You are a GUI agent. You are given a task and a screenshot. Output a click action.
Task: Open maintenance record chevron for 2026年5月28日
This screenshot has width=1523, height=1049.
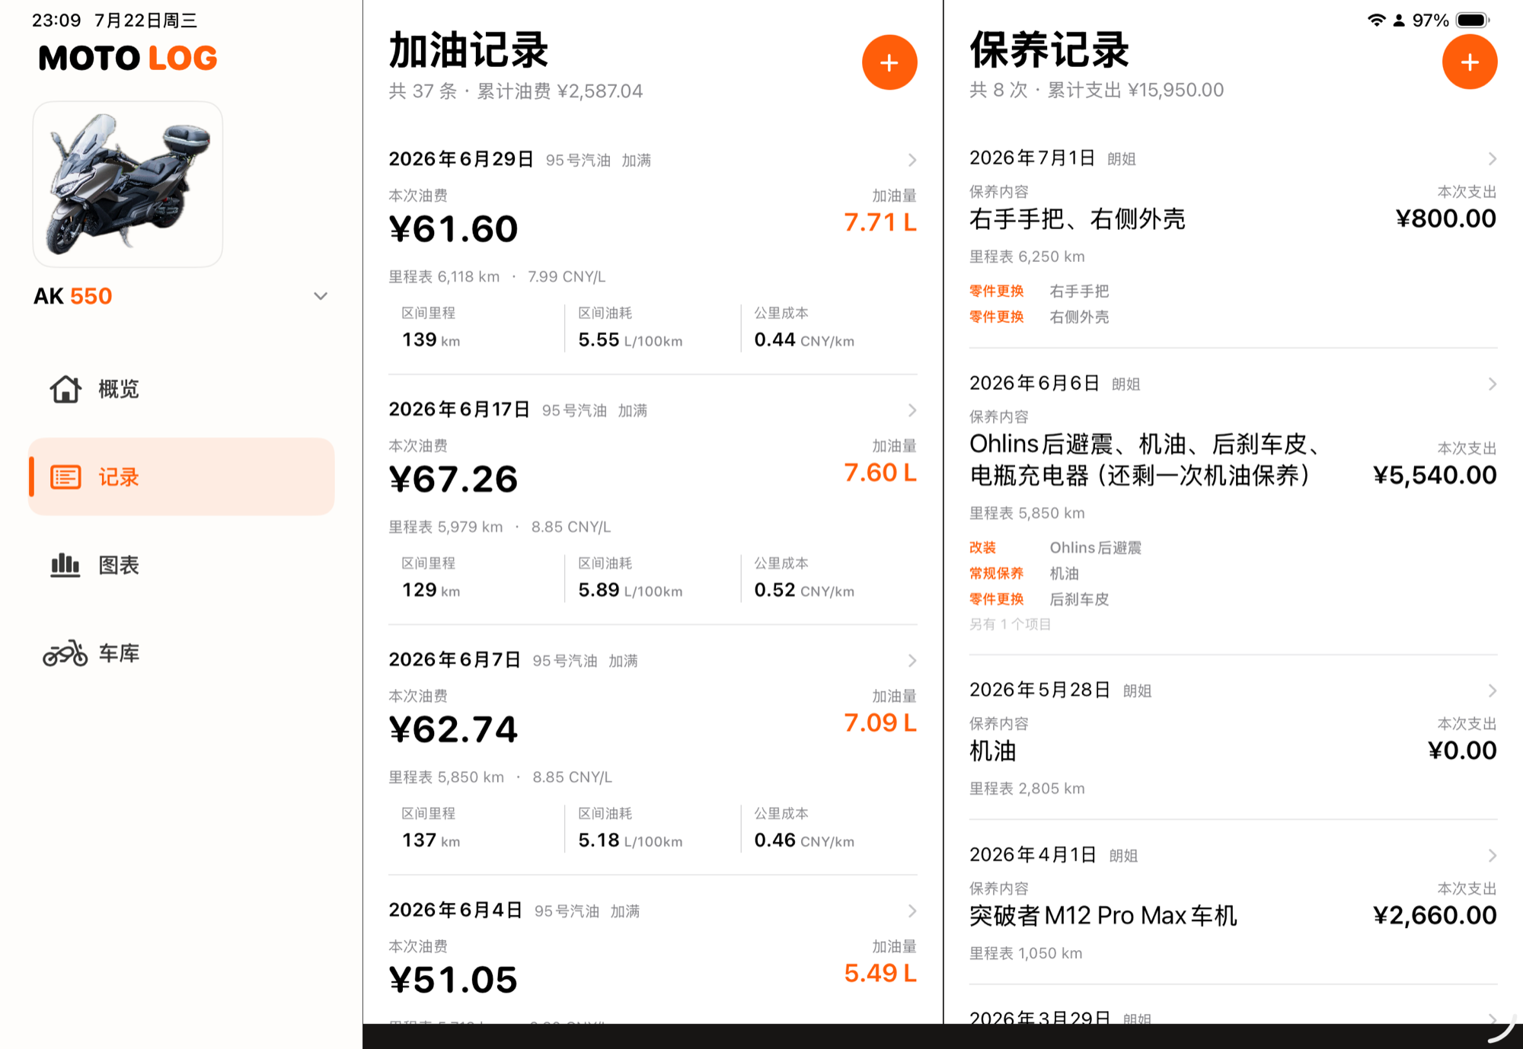(x=1492, y=690)
